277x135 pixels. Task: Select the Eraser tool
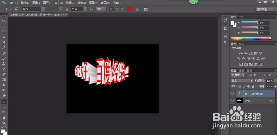[x=4, y=74]
